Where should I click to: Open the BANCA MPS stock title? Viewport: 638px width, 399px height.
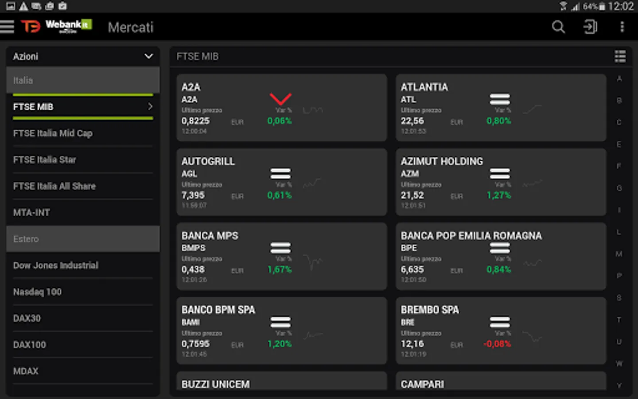[210, 236]
